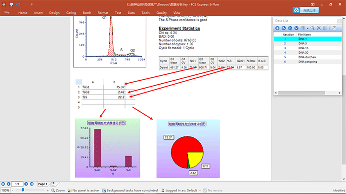Click the magnifier search icon in Data List
The height and width of the screenshot is (194, 346).
(312, 28)
